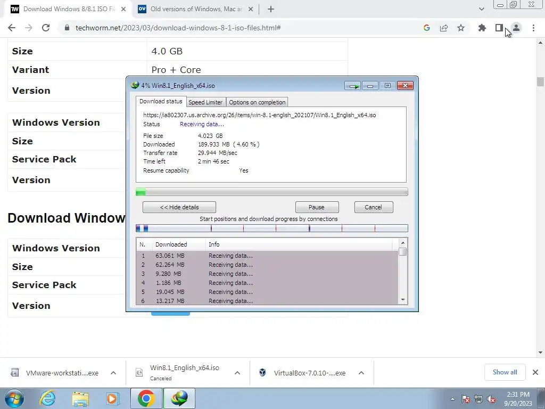545x409 pixels.
Task: Click the Chrome forward arrow
Action: point(29,28)
